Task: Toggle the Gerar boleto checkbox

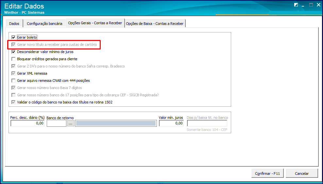Action: click(x=14, y=37)
